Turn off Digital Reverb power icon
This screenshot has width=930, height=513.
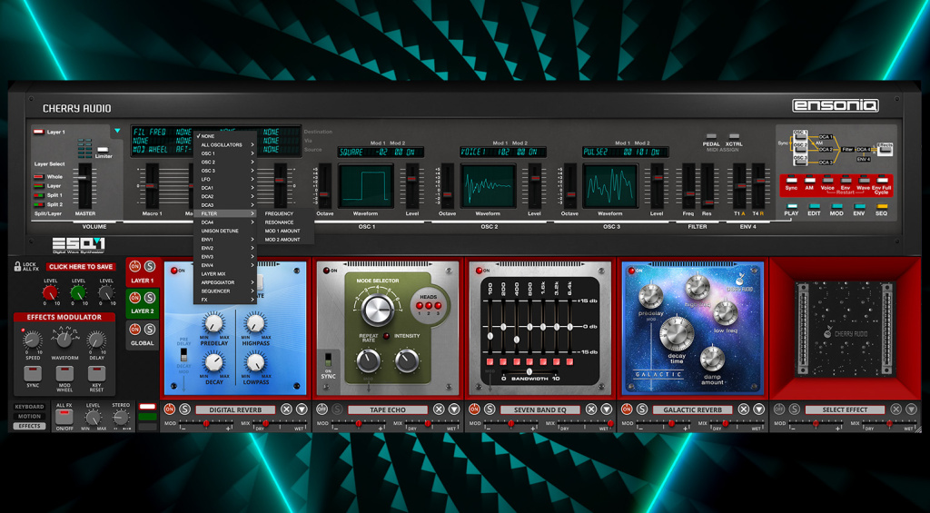pyautogui.click(x=170, y=409)
